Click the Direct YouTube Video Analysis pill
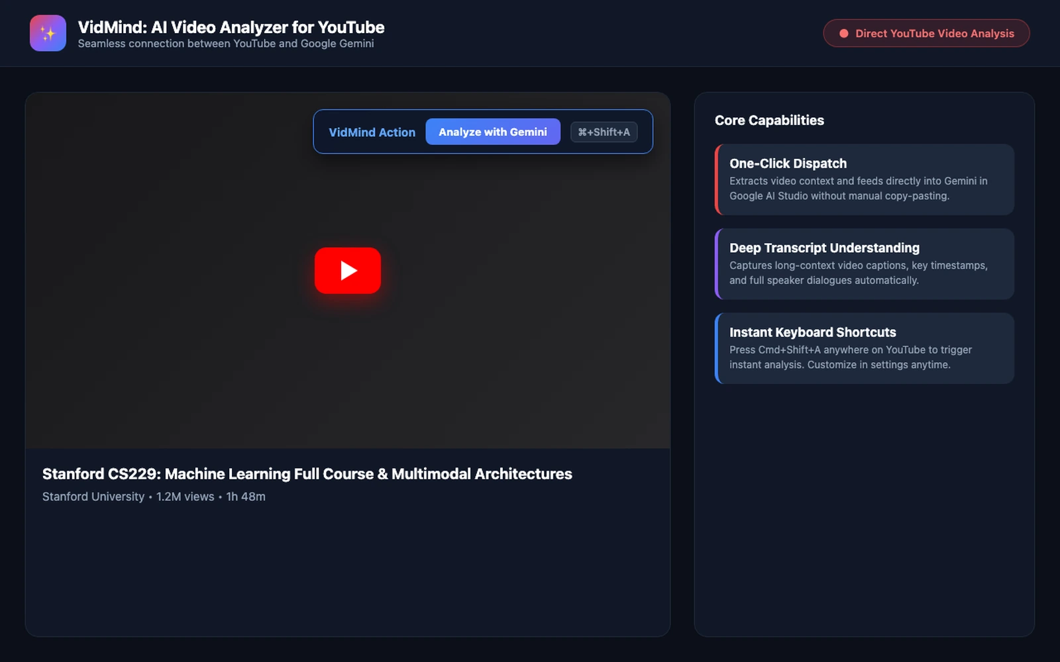The height and width of the screenshot is (662, 1060). [x=926, y=33]
